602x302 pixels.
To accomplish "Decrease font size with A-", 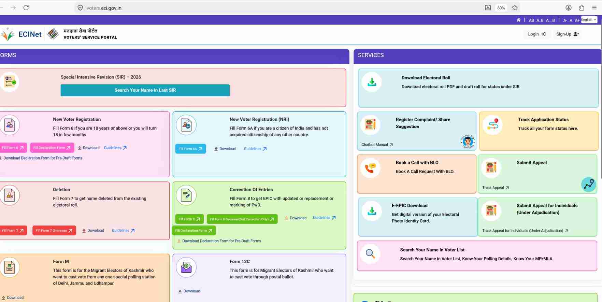I will coord(565,20).
